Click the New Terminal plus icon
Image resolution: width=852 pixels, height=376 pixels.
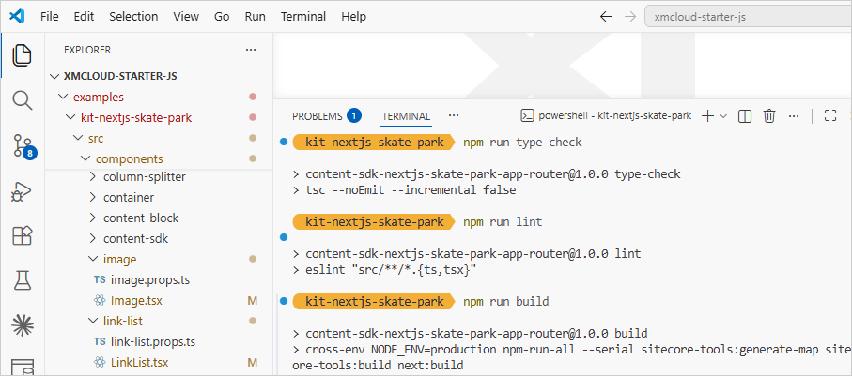click(707, 115)
